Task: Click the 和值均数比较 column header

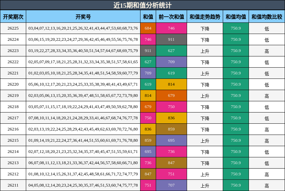Action: (267, 17)
